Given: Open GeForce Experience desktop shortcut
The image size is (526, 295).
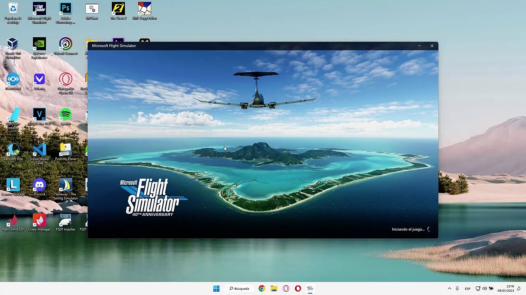Looking at the screenshot, I should tap(39, 48).
